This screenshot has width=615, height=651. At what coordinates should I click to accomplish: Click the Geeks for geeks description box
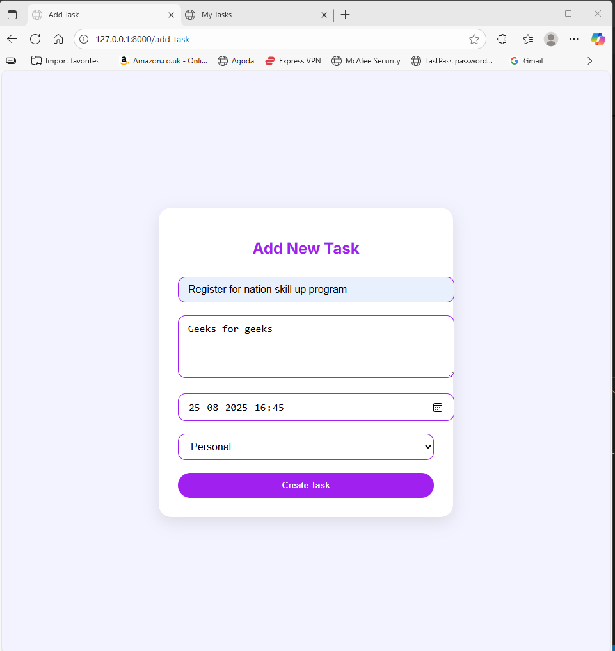coord(315,347)
